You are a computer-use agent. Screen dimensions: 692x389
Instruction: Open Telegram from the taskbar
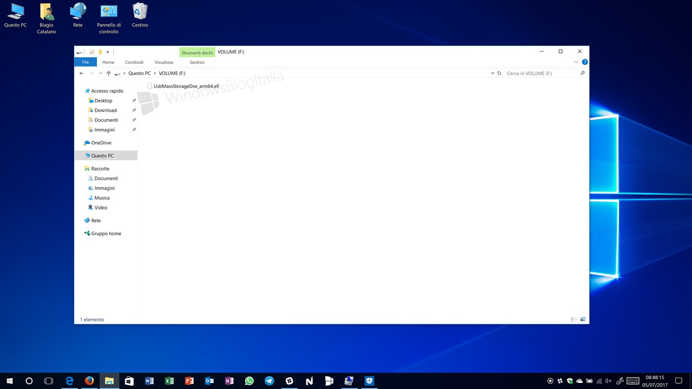[269, 381]
